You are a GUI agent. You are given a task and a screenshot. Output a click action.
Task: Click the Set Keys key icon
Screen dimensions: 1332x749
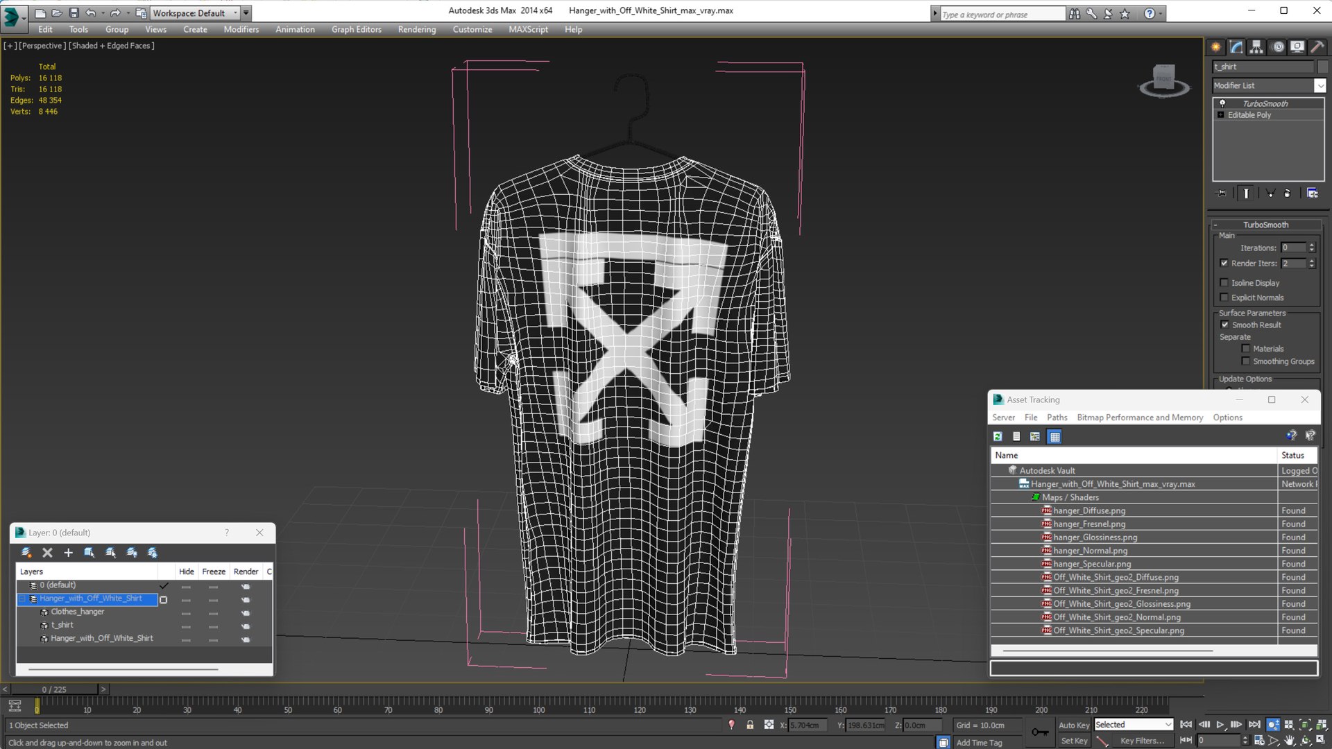[x=1040, y=732]
